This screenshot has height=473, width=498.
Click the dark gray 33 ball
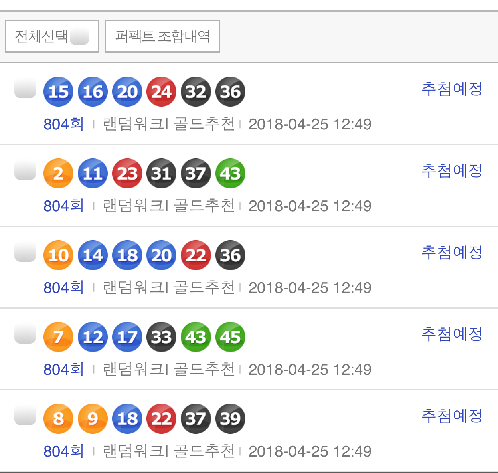(x=162, y=337)
